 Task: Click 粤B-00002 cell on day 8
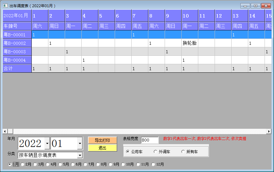[156, 43]
